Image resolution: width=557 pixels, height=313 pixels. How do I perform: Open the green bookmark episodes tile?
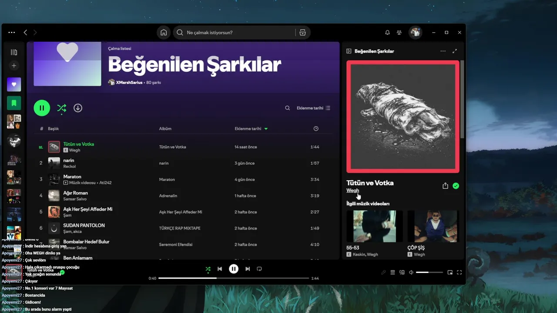point(14,103)
